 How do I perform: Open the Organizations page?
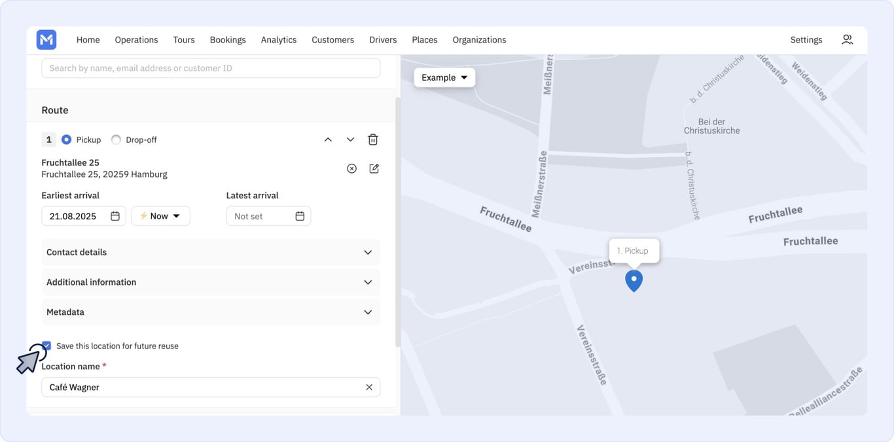(479, 40)
